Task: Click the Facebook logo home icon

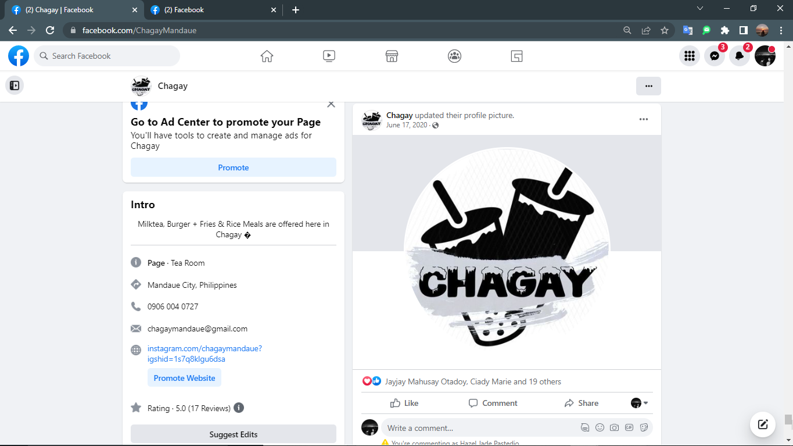Action: pyautogui.click(x=19, y=56)
